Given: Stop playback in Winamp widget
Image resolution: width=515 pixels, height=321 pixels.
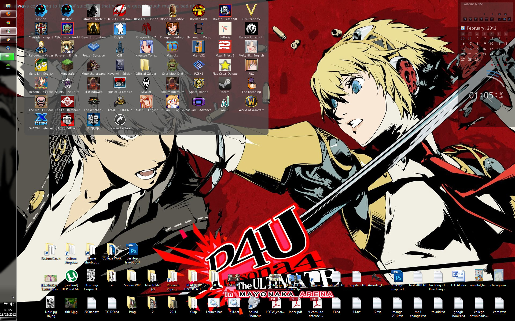Looking at the screenshot, I should coord(481,19).
